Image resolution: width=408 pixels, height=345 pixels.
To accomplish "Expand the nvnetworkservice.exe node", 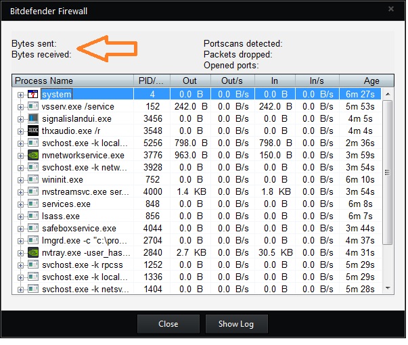I will tap(20, 156).
